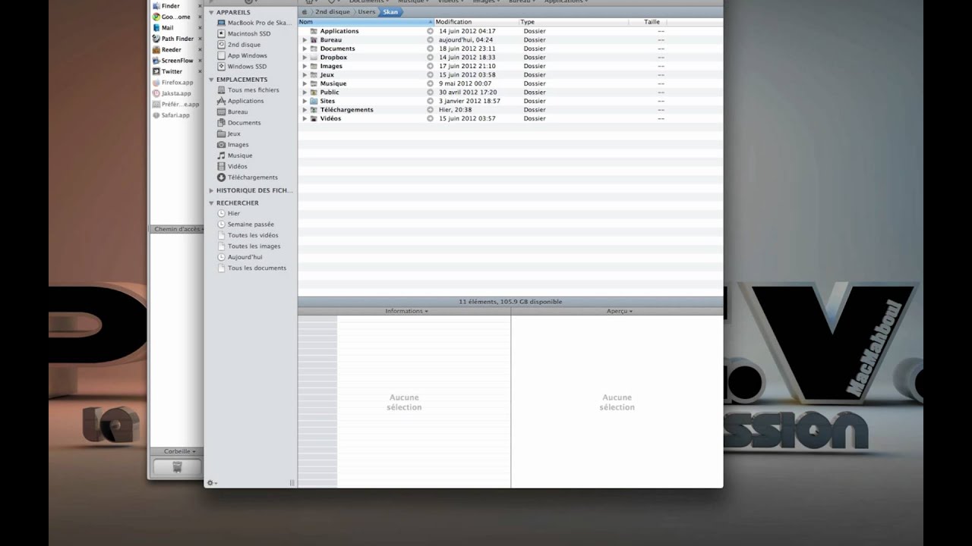Sort file list by Taille column
Screen dimensions: 972x546
coord(647,22)
